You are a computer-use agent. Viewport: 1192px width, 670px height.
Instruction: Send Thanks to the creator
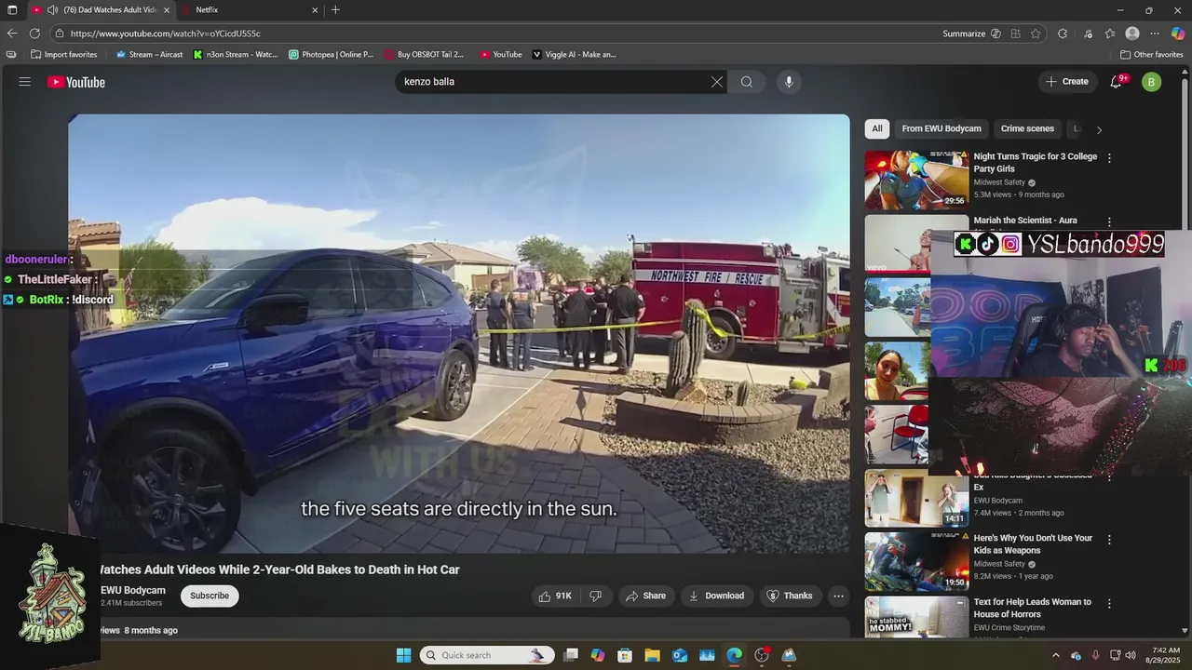pos(790,596)
